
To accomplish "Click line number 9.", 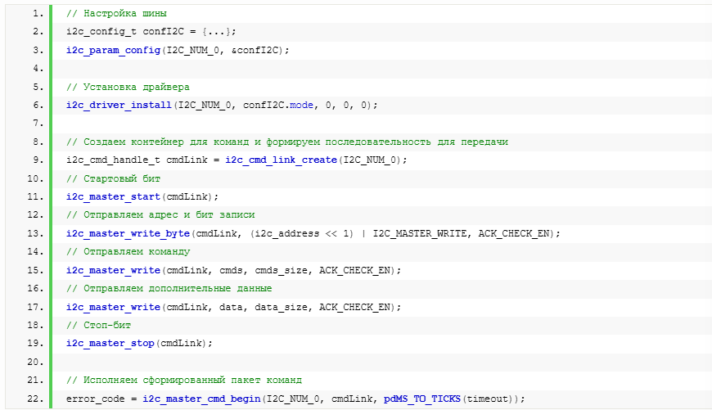I will point(38,160).
